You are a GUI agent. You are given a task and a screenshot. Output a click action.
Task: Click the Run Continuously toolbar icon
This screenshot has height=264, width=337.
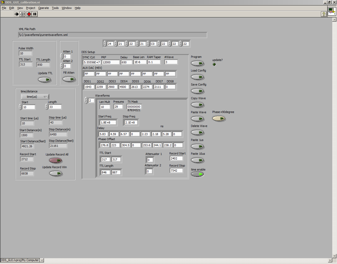tap(22, 14)
